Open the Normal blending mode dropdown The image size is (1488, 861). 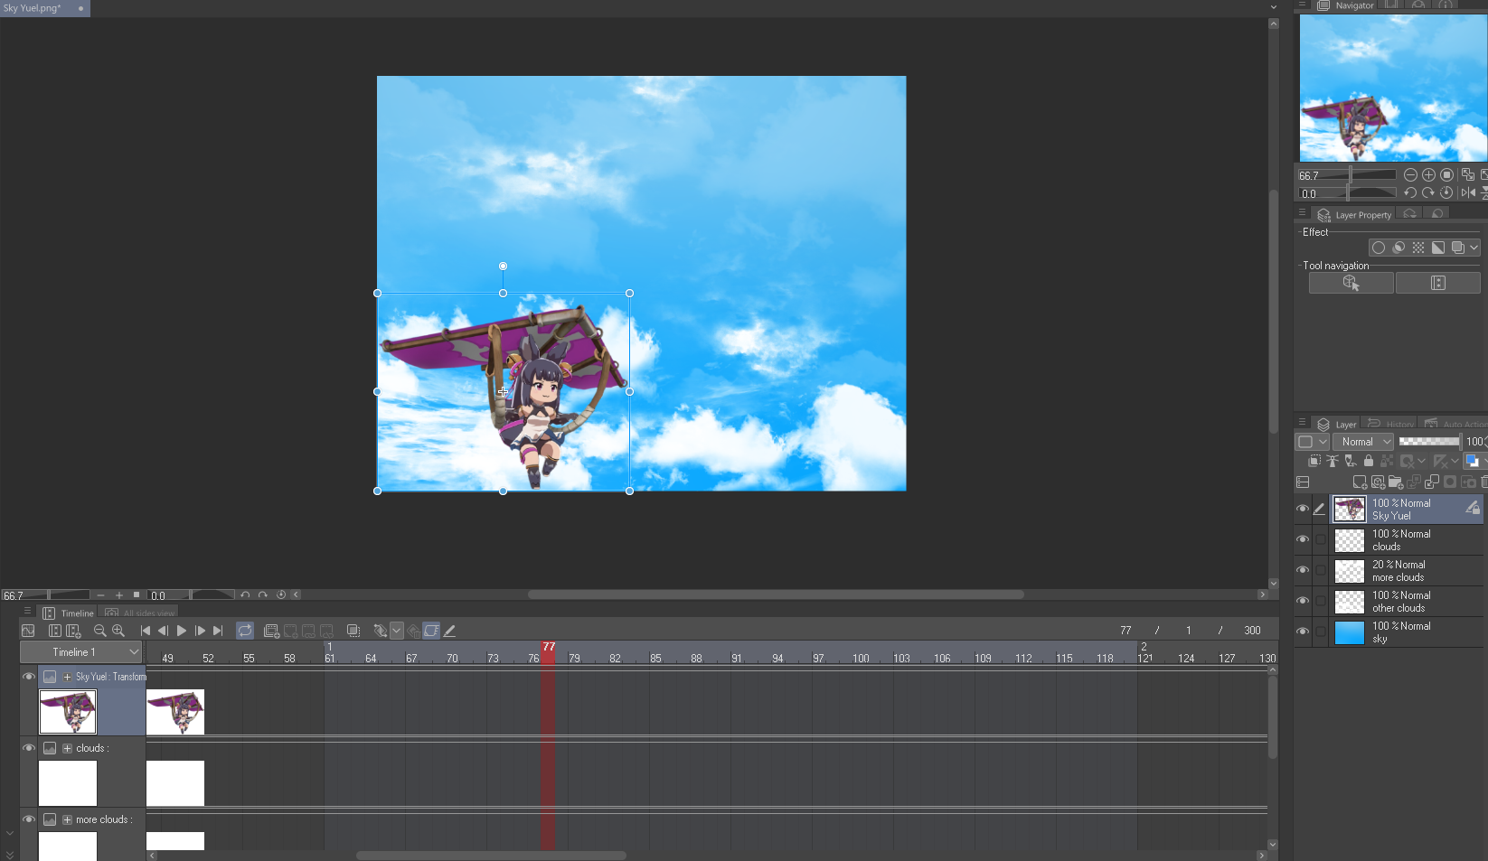1364,442
